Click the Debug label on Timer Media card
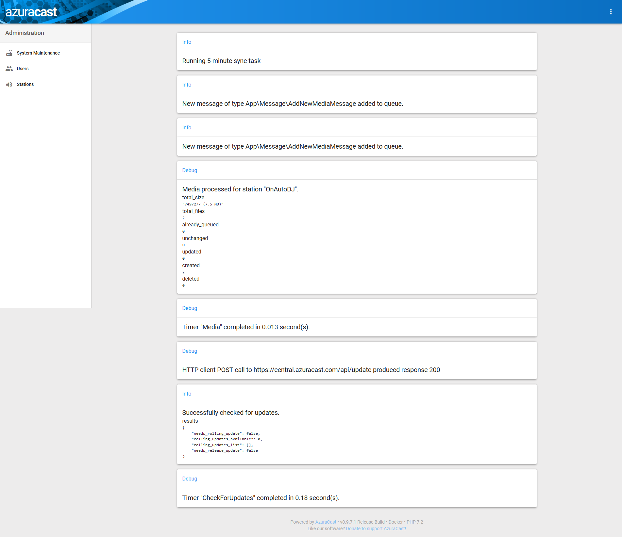Viewport: 622px width, 537px height. click(190, 308)
